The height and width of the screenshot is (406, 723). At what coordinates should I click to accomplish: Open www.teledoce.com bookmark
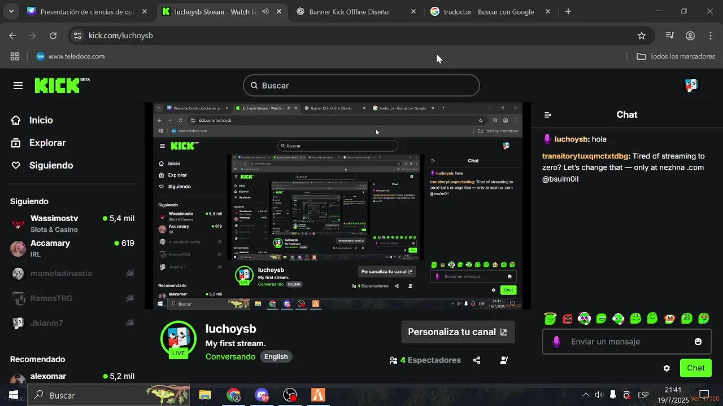click(70, 56)
